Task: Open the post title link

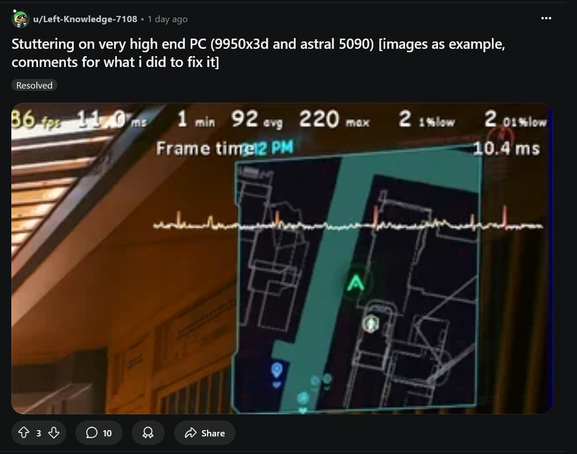Action: [x=258, y=53]
